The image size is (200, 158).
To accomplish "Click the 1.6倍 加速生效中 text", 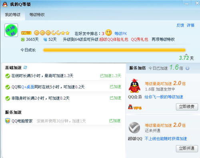I will pos(160,89).
